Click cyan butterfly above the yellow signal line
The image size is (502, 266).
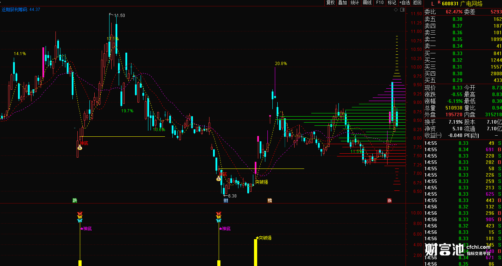click(80, 220)
